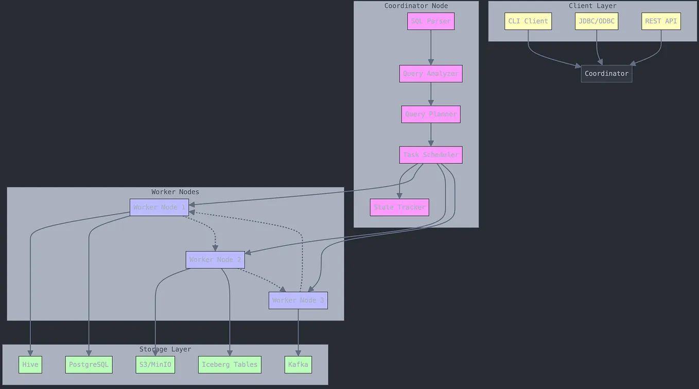Click the Hive node
699x389 pixels.
click(30, 364)
